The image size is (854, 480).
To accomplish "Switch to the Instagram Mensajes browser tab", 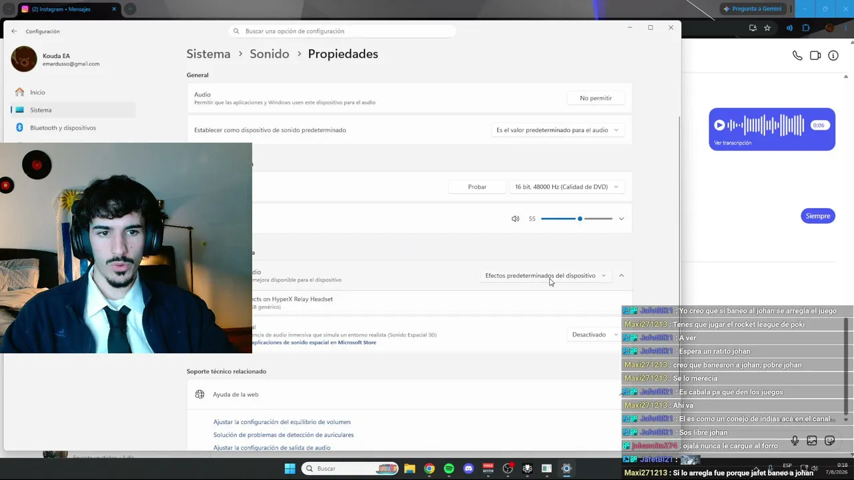I will click(x=69, y=9).
